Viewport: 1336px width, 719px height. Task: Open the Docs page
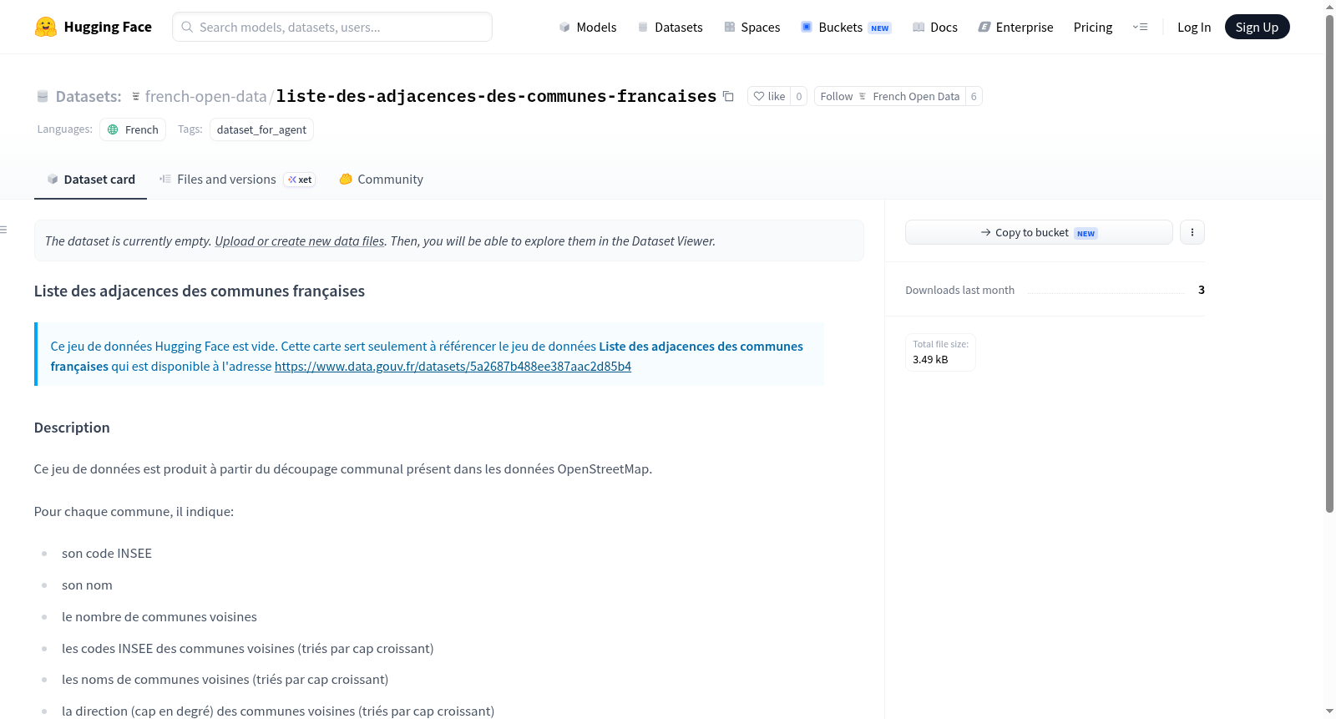click(934, 27)
